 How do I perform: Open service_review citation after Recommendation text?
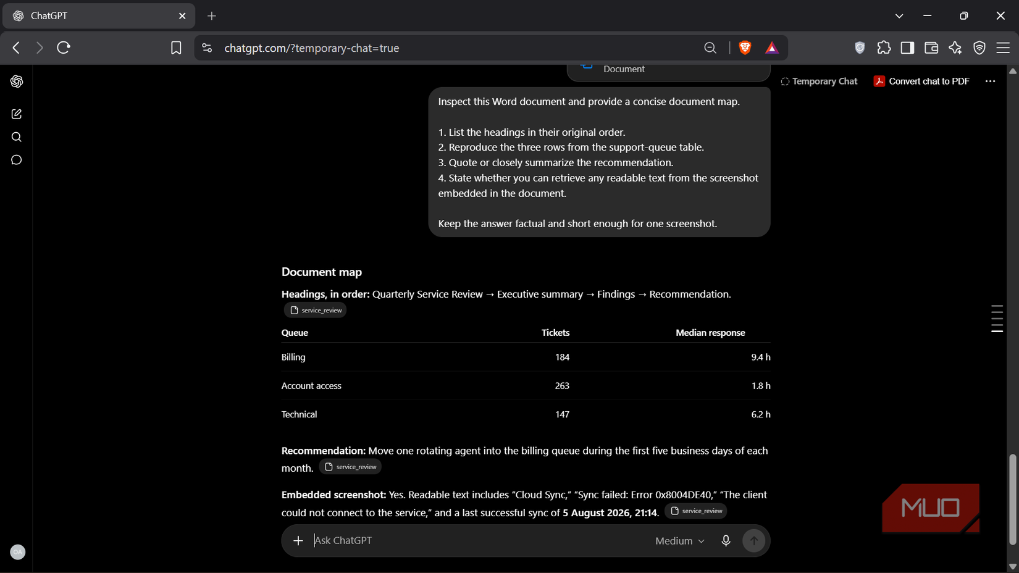(x=350, y=467)
